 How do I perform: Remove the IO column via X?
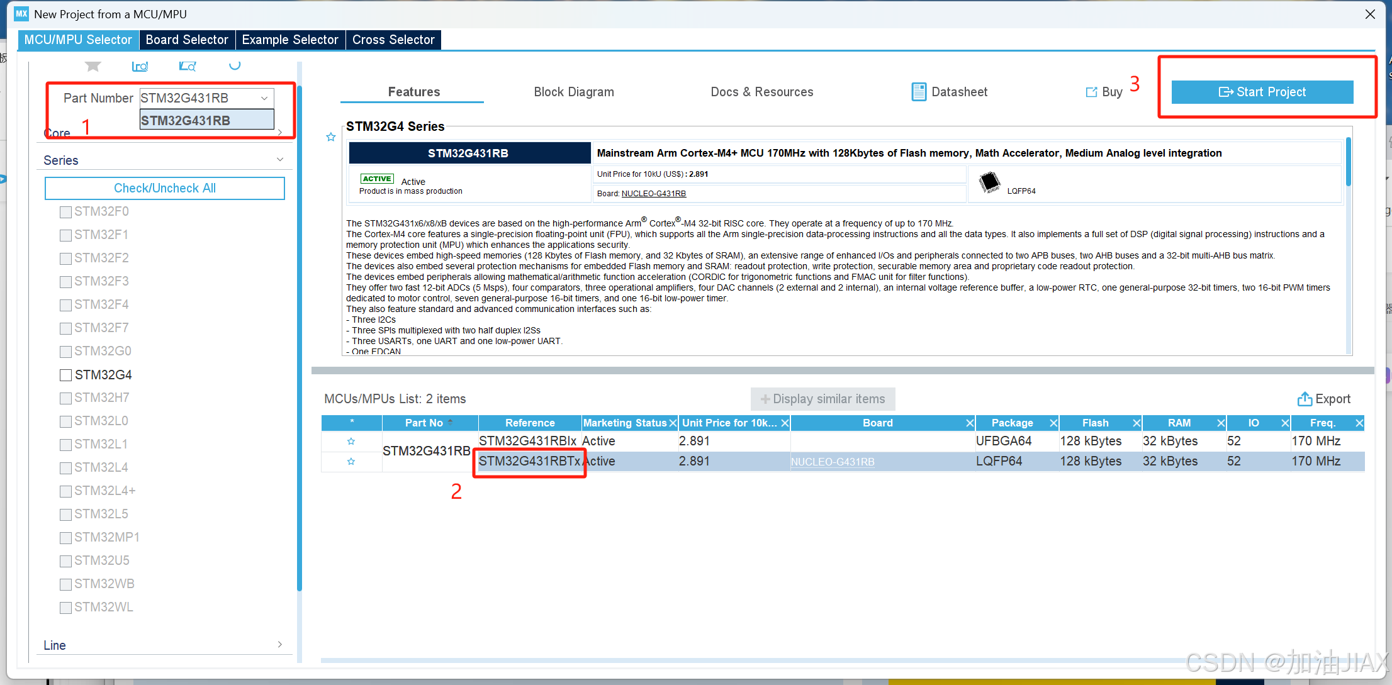click(1285, 423)
